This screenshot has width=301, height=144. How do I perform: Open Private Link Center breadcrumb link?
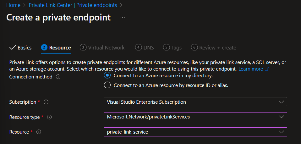click(x=73, y=5)
